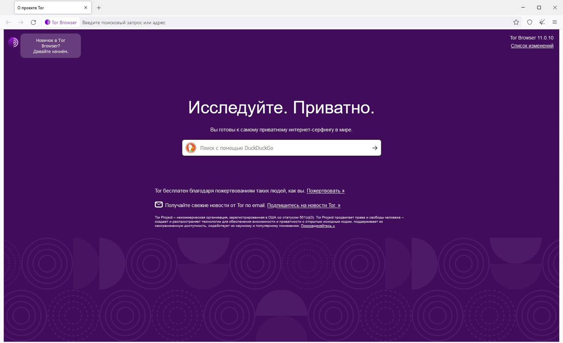Open the 'Список изменений' changelog link
The height and width of the screenshot is (343, 563).
532,46
